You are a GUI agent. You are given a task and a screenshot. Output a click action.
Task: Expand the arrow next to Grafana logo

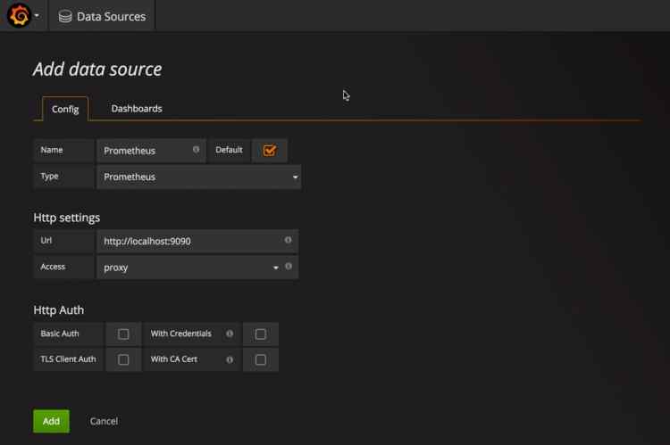coord(37,16)
